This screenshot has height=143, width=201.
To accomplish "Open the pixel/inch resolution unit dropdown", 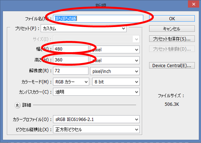I will 115,71.
